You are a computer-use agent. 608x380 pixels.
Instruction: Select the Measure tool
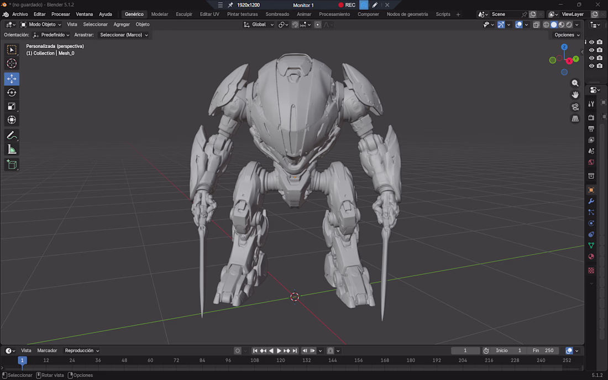tap(12, 150)
